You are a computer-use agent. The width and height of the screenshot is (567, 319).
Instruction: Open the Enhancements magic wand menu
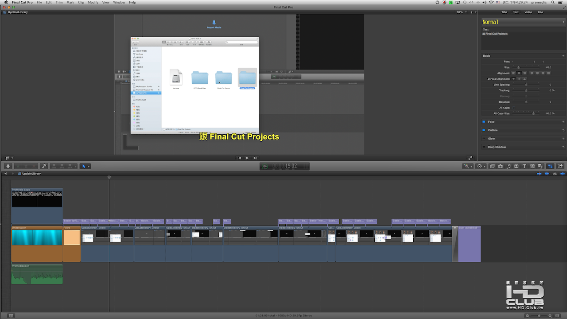[467, 166]
